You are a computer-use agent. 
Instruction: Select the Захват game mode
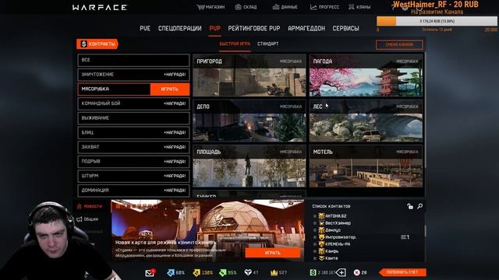[133, 147]
